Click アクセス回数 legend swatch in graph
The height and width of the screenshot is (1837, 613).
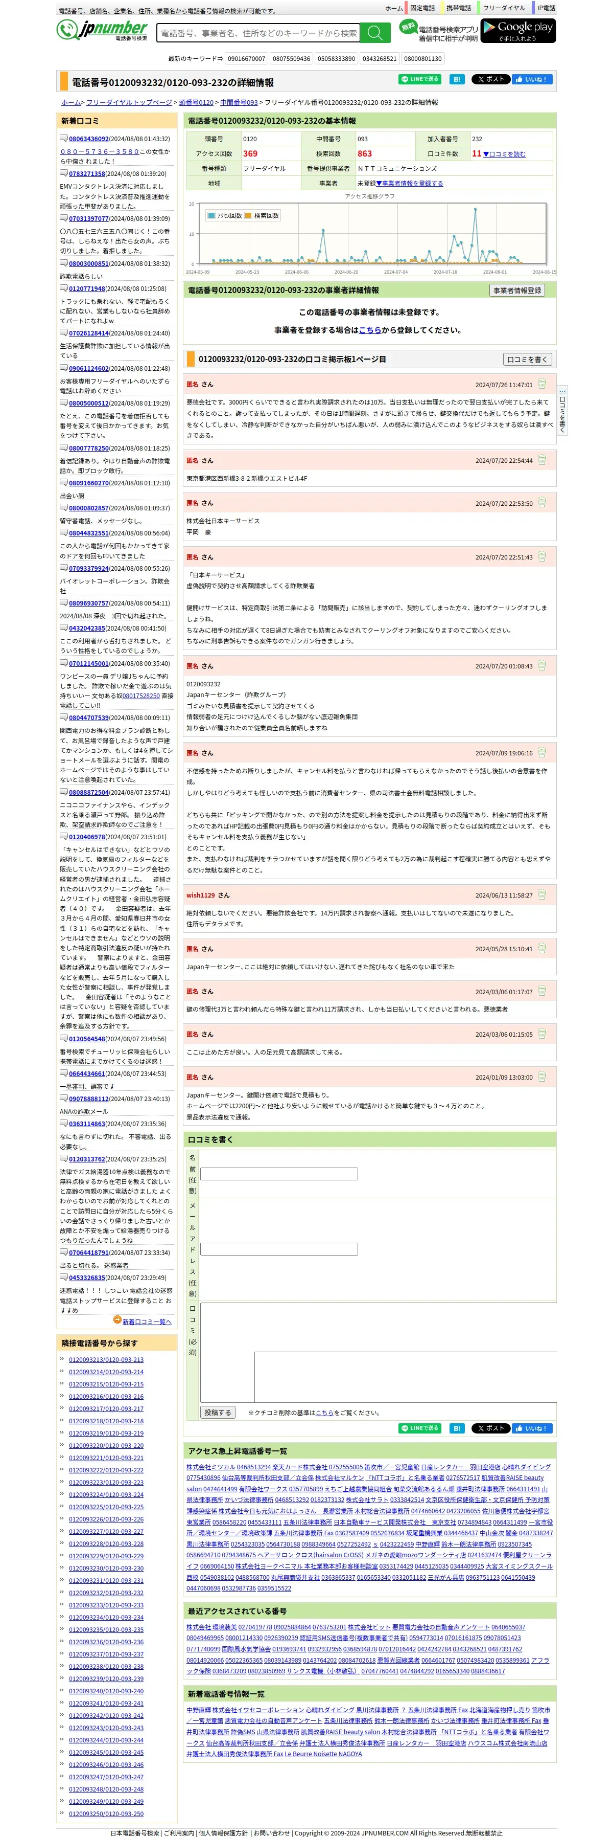(x=211, y=215)
